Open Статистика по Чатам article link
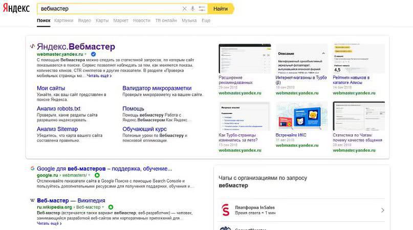Viewport: 413px width, 230px height. [x=357, y=137]
